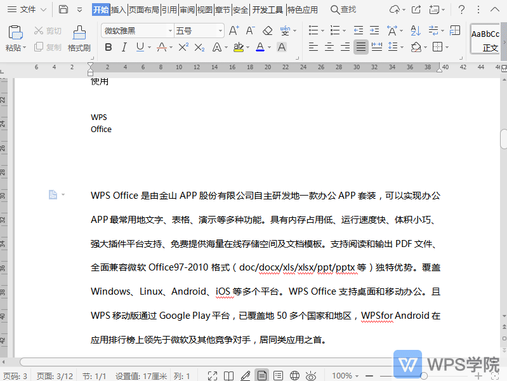
Task: Enable eye protection mode icon
Action: [311, 376]
